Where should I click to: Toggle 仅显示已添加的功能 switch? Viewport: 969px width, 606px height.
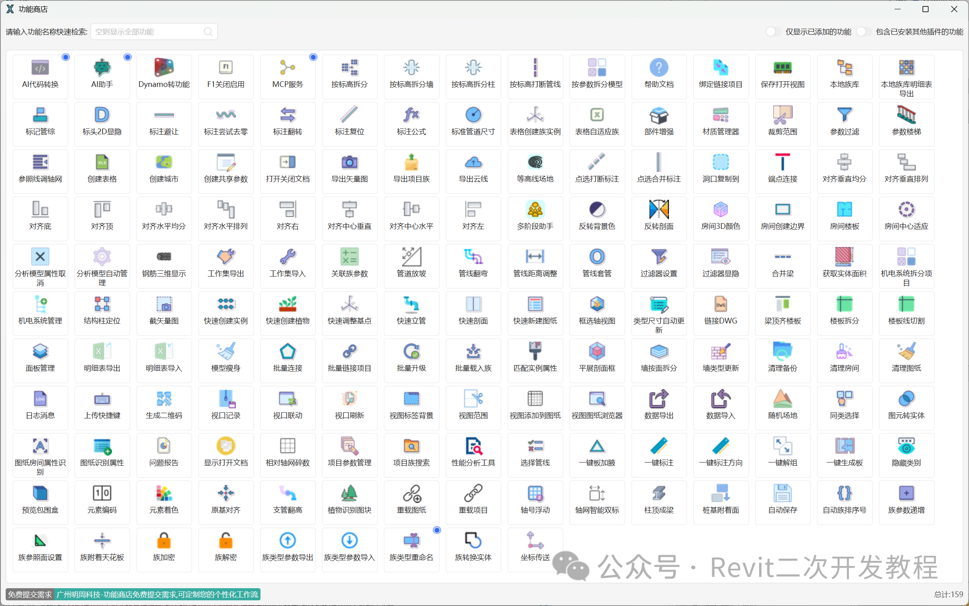pyautogui.click(x=773, y=32)
